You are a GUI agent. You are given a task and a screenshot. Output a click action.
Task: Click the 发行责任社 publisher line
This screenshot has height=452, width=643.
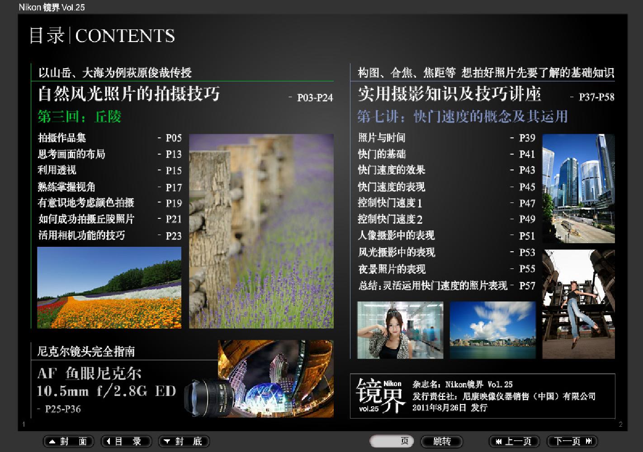tap(504, 396)
